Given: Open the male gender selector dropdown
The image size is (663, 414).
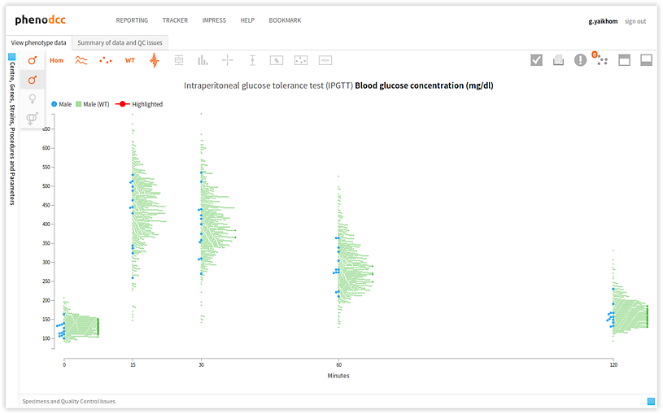Looking at the screenshot, I should [33, 60].
